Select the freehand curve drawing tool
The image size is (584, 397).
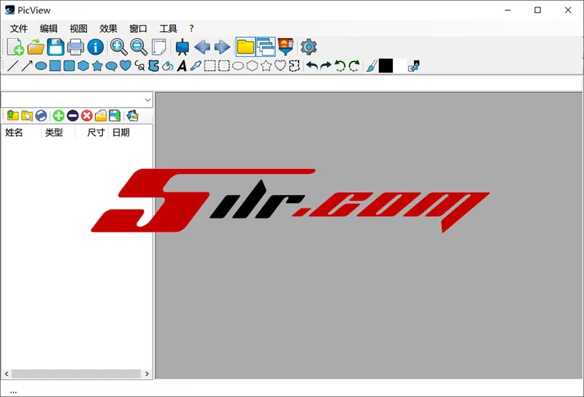tap(139, 66)
